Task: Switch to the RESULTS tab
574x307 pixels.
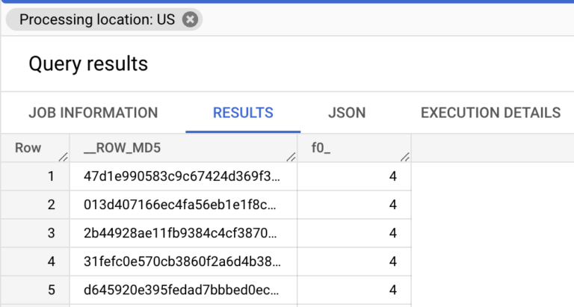Action: (243, 113)
